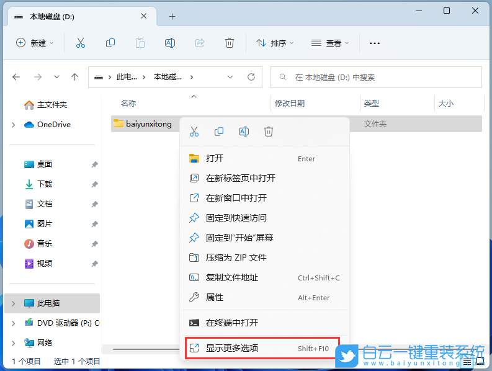492x371 pixels.
Task: Open 属性 from context menu
Action: (264, 297)
